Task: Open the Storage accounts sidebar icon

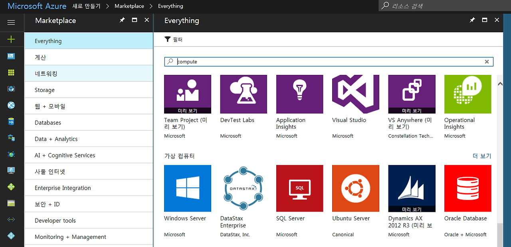Action: point(11,203)
